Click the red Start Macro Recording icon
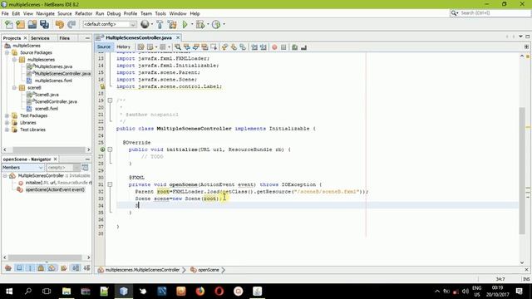This screenshot has width=532, height=299. pyautogui.click(x=274, y=47)
